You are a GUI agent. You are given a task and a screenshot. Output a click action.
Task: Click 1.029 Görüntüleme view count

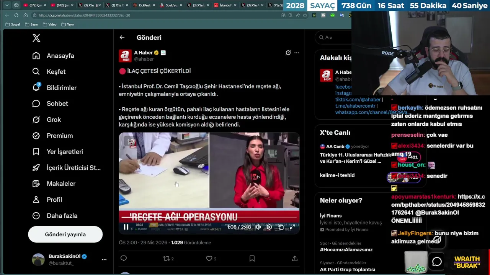pyautogui.click(x=191, y=243)
